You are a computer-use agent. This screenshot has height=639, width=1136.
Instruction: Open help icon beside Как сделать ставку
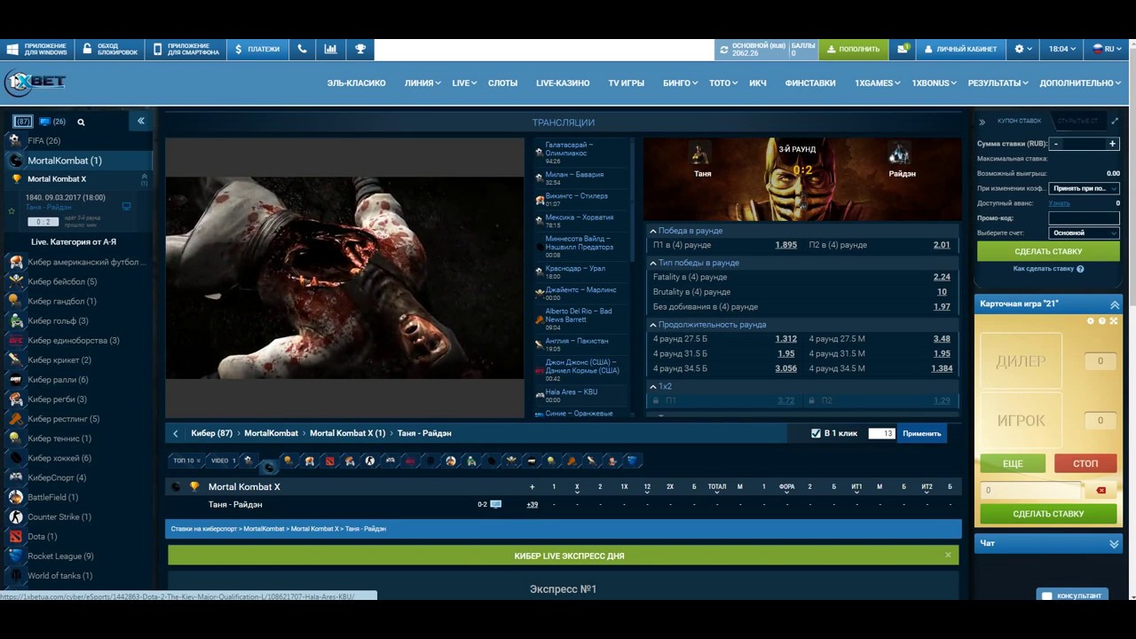1080,269
